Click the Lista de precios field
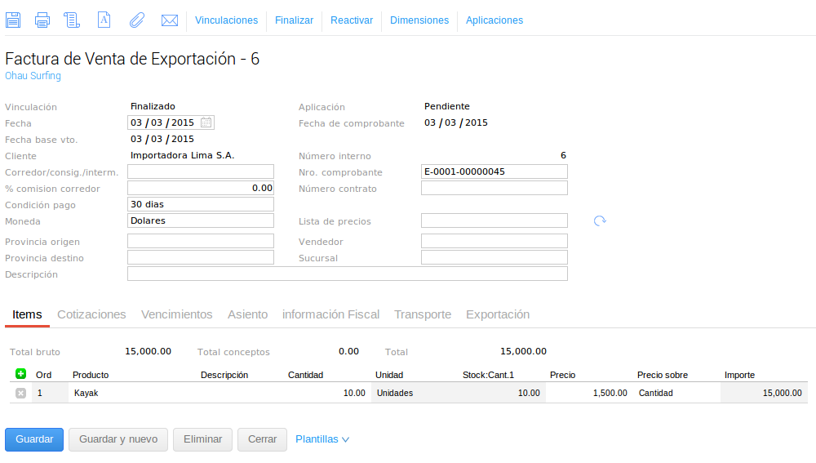 (x=494, y=220)
